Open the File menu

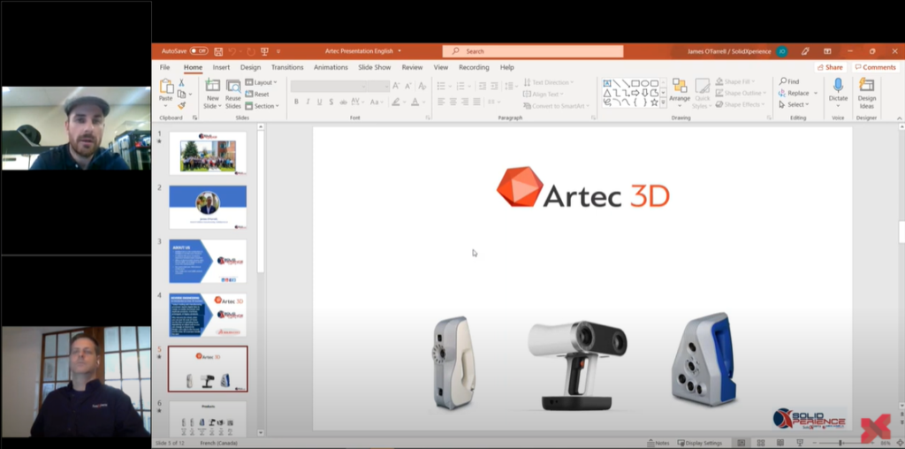click(165, 67)
